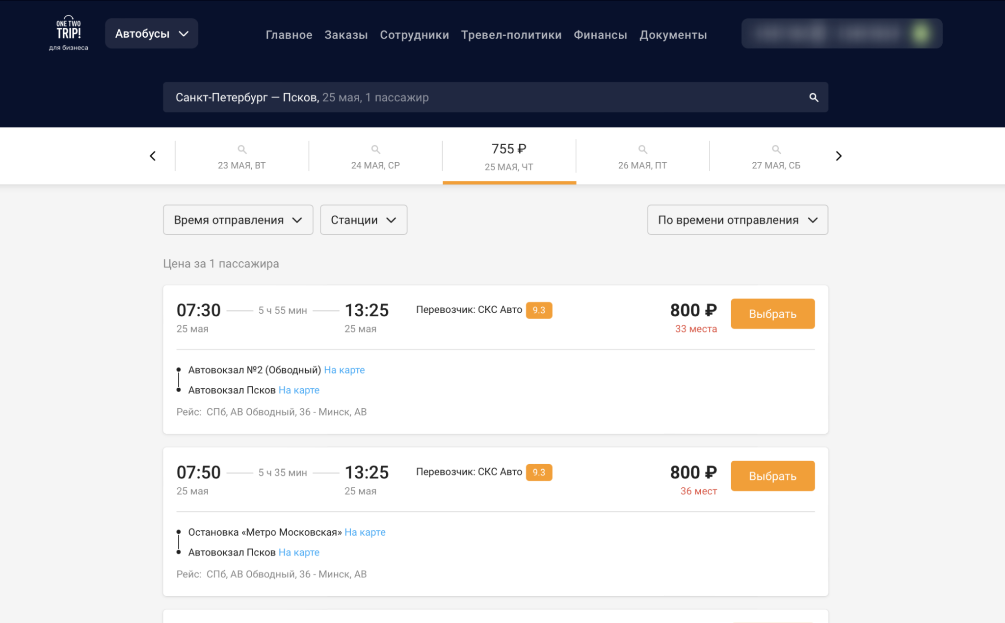Click the search magnifier in route field
Viewport: 1005px width, 623px height.
tap(813, 98)
